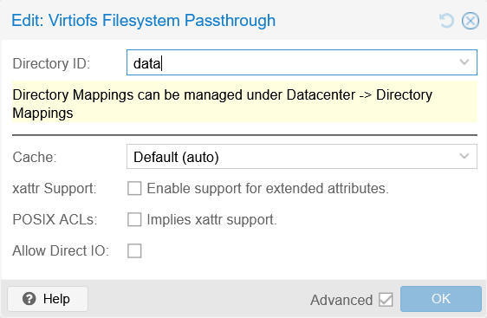This screenshot has height=318, width=487.
Task: Open the Help documentation button
Action: [x=48, y=299]
